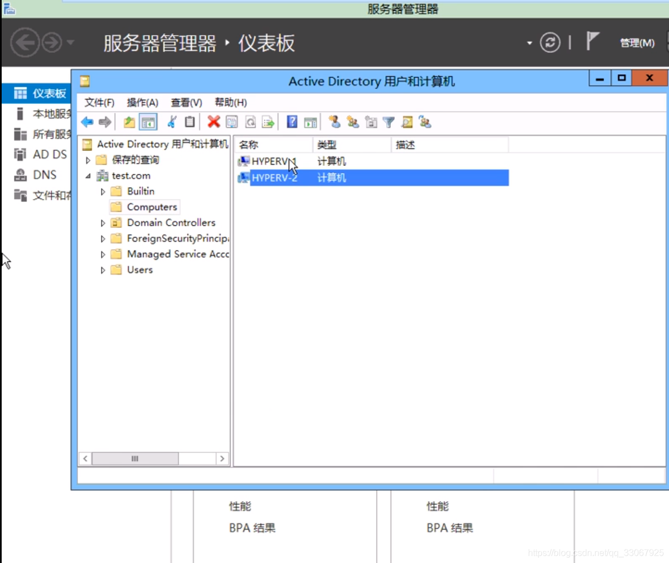Click the blue Back arrow in AD toolbar
The height and width of the screenshot is (563, 669).
(x=87, y=122)
